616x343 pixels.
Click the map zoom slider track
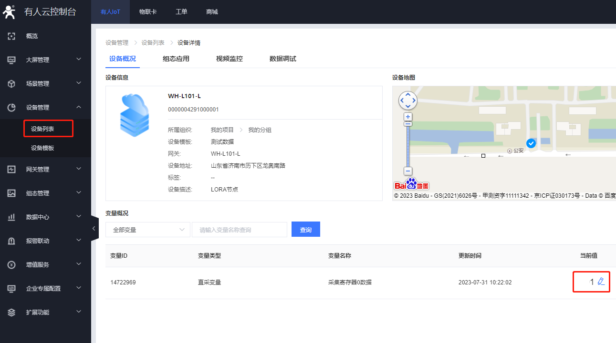407,147
